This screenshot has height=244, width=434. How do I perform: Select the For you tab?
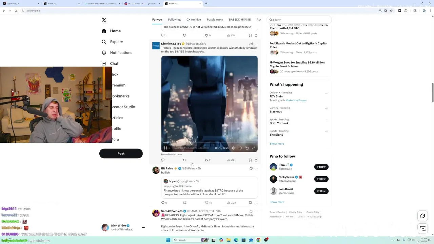click(x=157, y=20)
